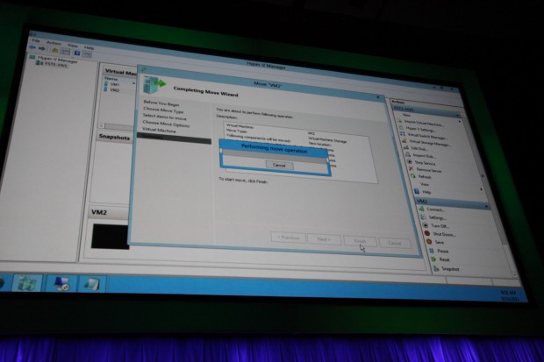Click the Next button in Move wizard
The image size is (544, 362).
324,239
